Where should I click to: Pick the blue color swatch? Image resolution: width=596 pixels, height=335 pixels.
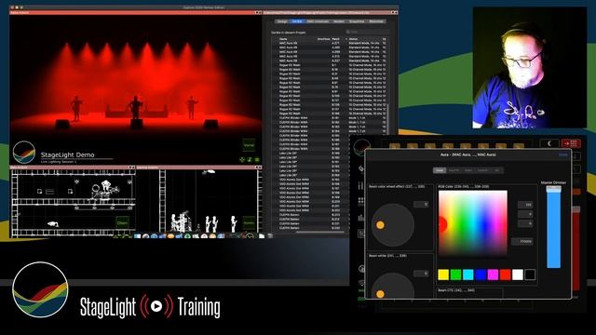click(x=481, y=275)
